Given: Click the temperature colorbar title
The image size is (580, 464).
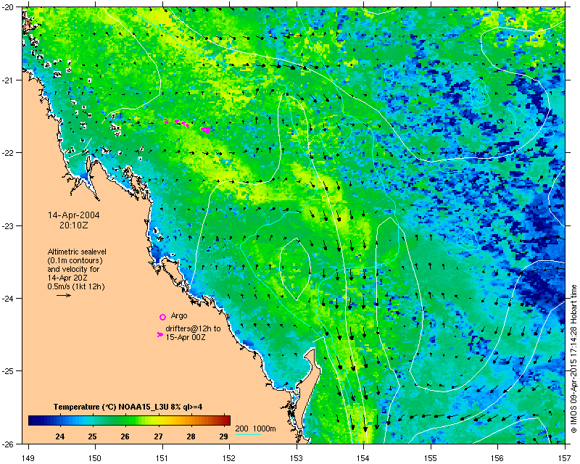Looking at the screenshot, I should tap(128, 407).
